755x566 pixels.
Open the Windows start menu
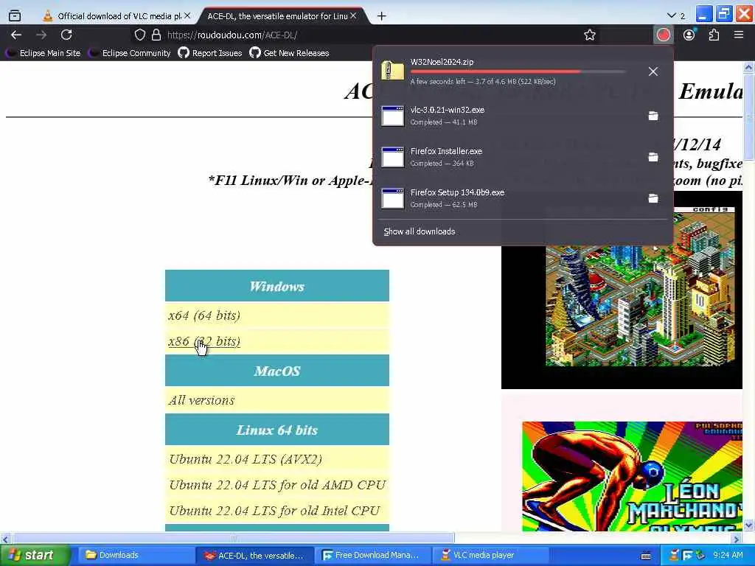tap(34, 555)
